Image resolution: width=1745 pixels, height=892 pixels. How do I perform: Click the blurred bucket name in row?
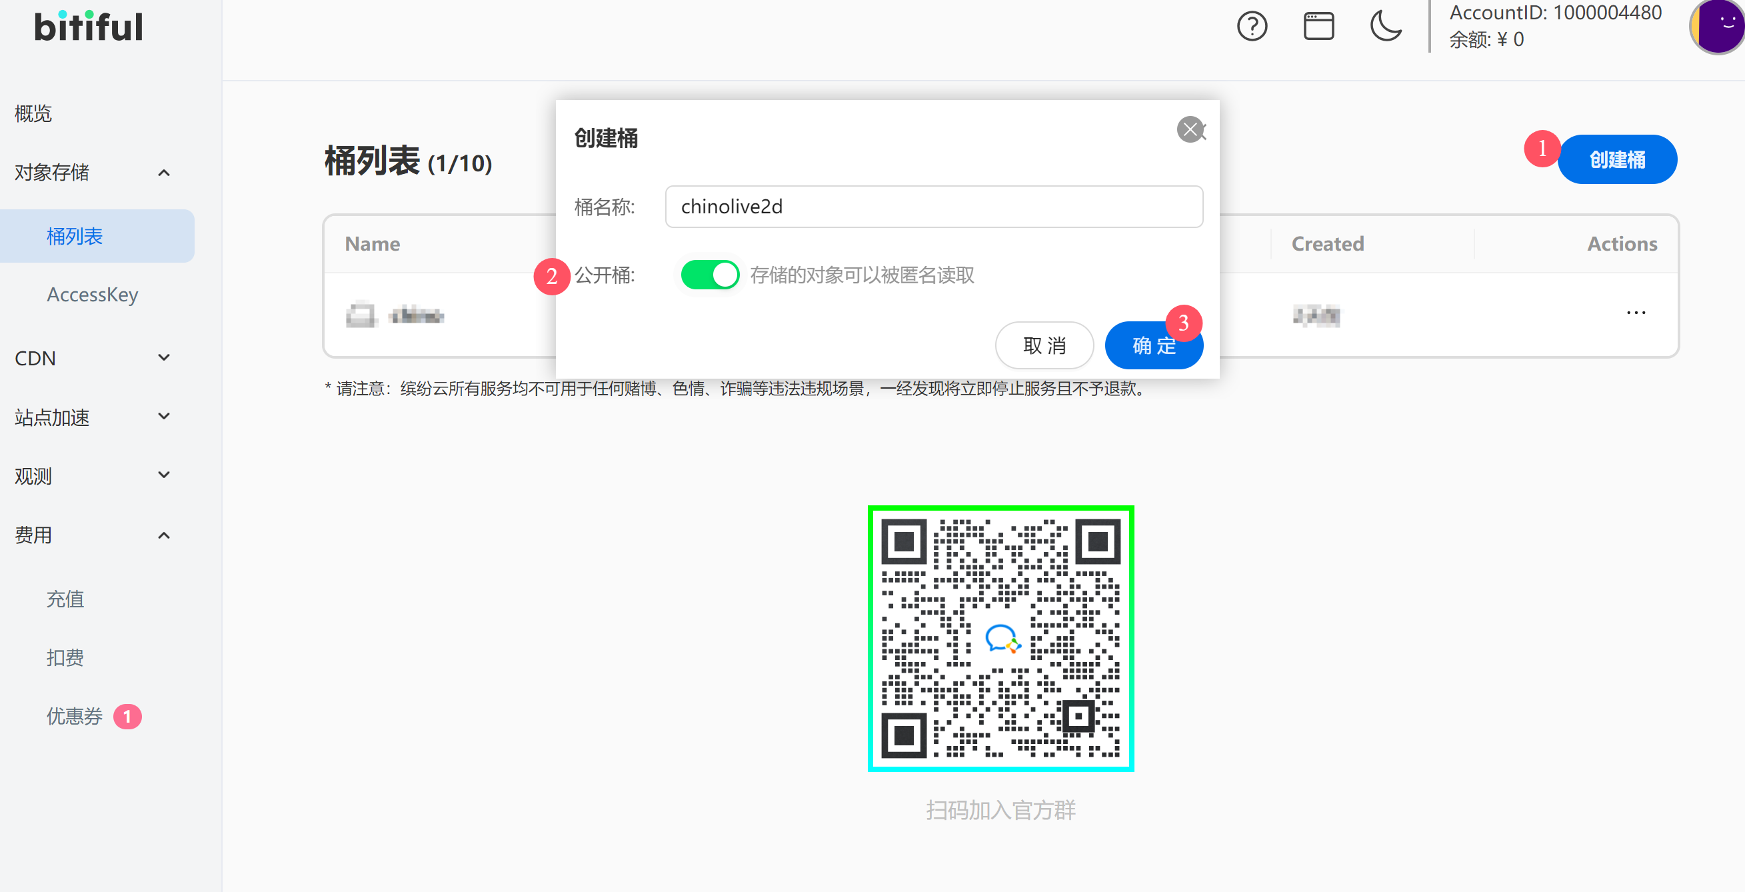click(x=416, y=315)
